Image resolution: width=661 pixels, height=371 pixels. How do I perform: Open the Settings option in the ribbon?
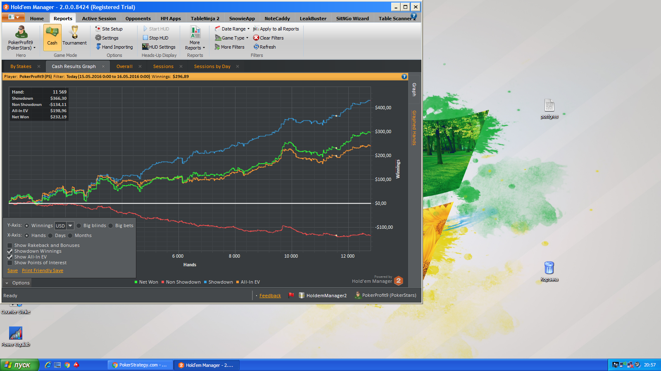coord(107,38)
